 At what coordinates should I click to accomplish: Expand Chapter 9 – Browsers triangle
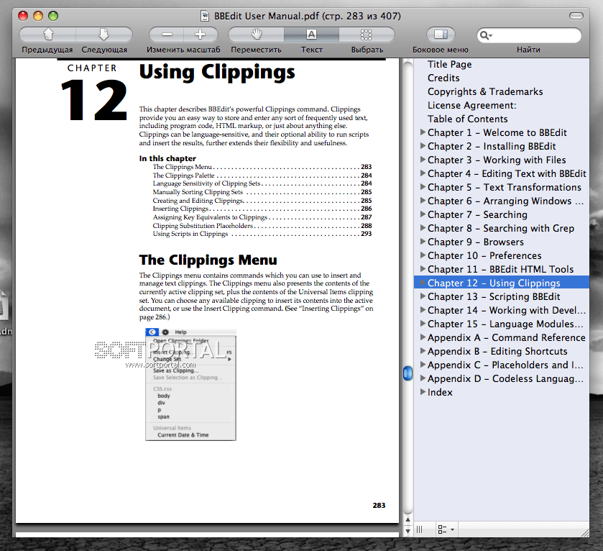pos(423,242)
